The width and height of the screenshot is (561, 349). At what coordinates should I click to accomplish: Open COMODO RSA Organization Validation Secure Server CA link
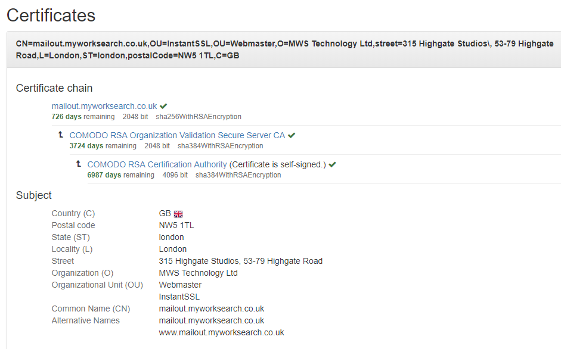pos(177,136)
